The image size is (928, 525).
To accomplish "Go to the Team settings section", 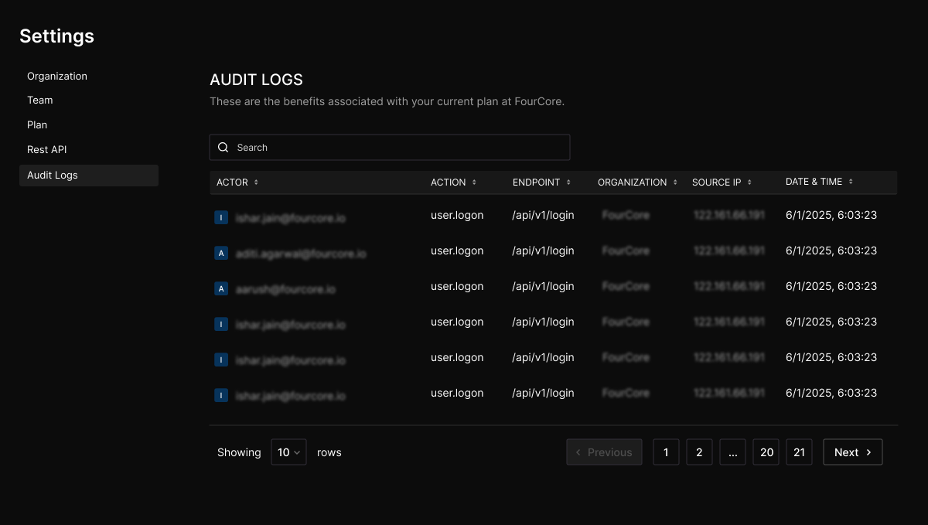I will point(40,100).
